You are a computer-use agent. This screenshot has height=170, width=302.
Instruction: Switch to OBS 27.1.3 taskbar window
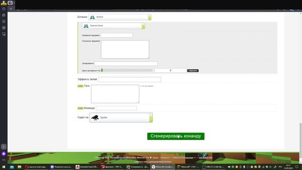coord(213,167)
